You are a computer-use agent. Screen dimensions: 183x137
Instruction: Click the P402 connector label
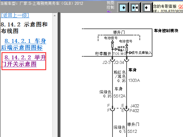pos(134,111)
